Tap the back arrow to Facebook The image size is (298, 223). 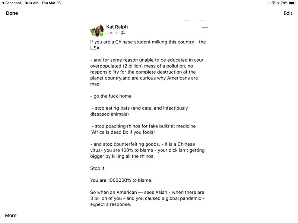[x=3, y=3]
